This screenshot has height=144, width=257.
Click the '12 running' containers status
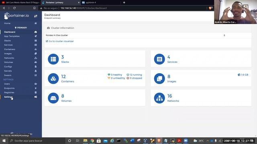(134, 75)
